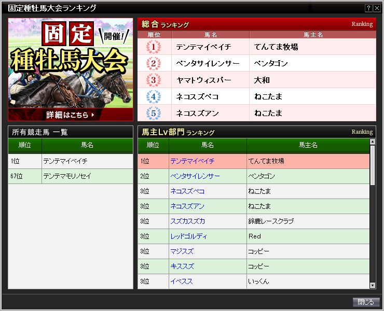Click Ranking label in 総合 header
Viewport: 384px width, 311px height.
click(362, 24)
